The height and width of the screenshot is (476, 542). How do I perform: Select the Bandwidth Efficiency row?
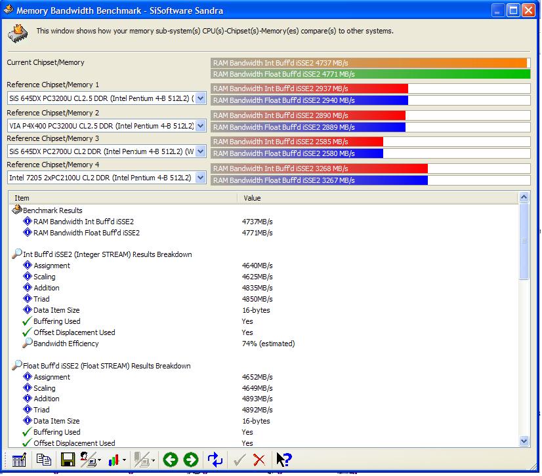click(263, 344)
